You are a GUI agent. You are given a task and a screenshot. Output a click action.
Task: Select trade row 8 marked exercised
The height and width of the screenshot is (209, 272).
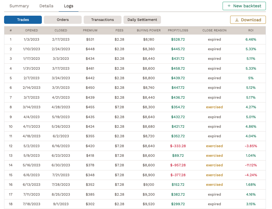[136, 107]
